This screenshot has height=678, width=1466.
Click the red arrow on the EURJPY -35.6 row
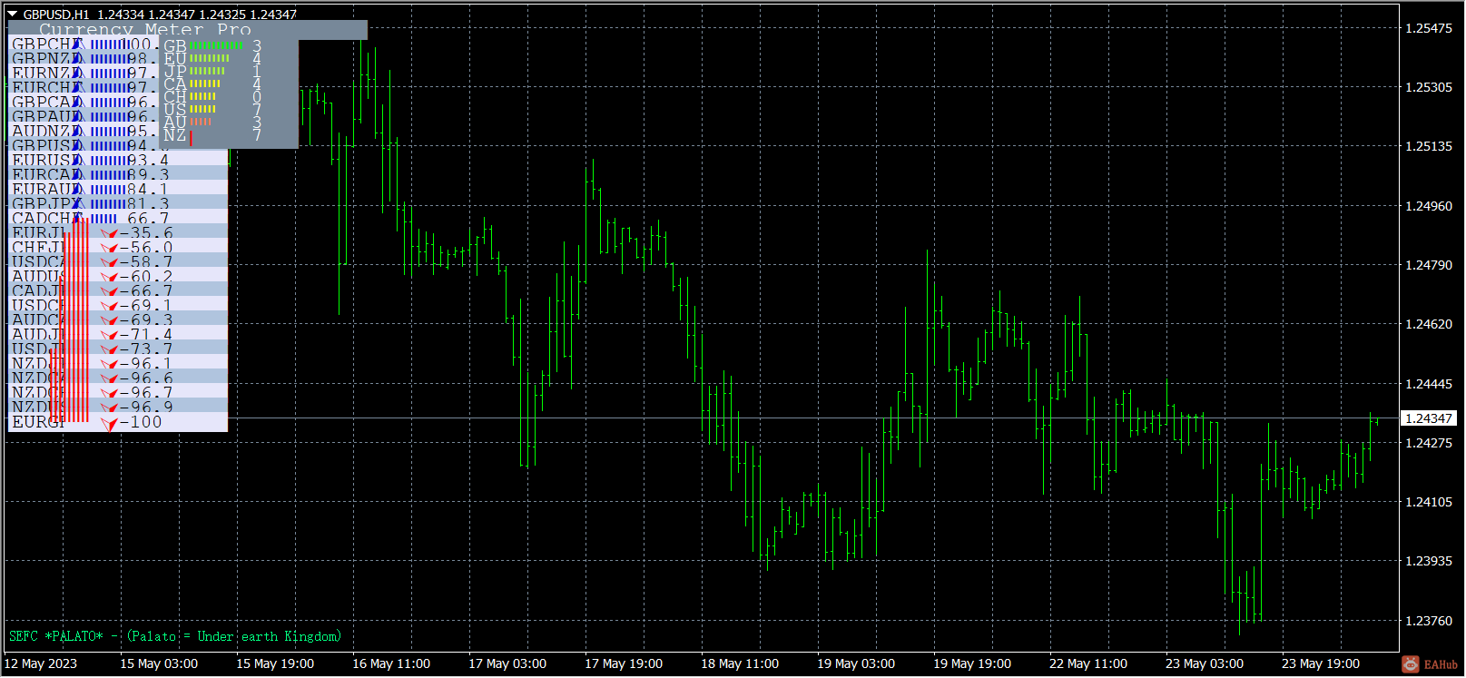click(x=110, y=234)
